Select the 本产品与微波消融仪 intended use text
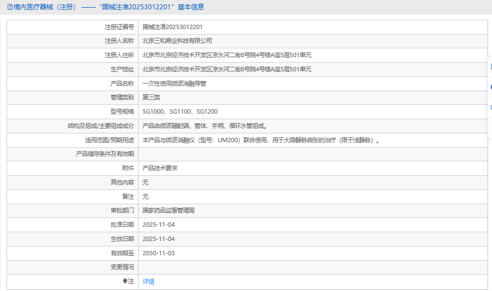 coord(261,140)
